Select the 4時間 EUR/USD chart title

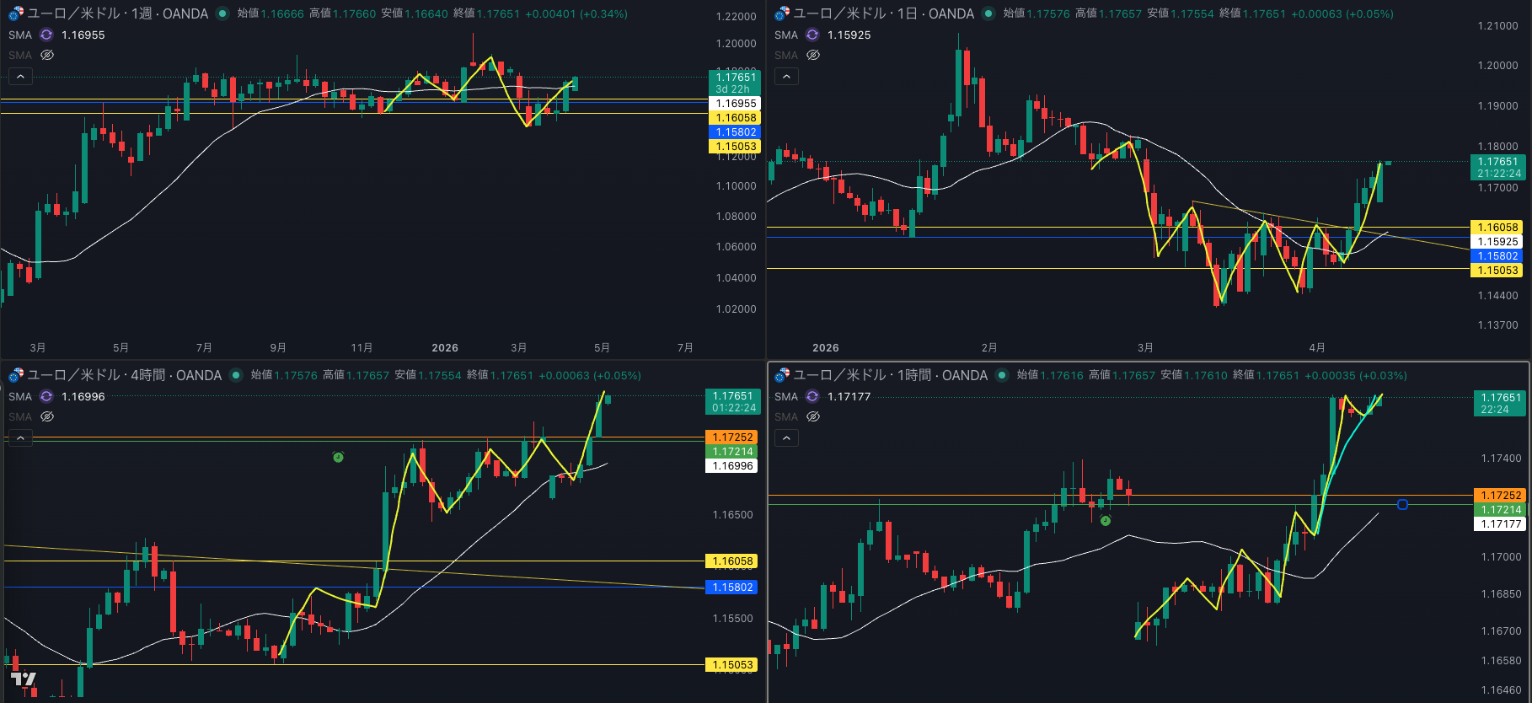[125, 375]
